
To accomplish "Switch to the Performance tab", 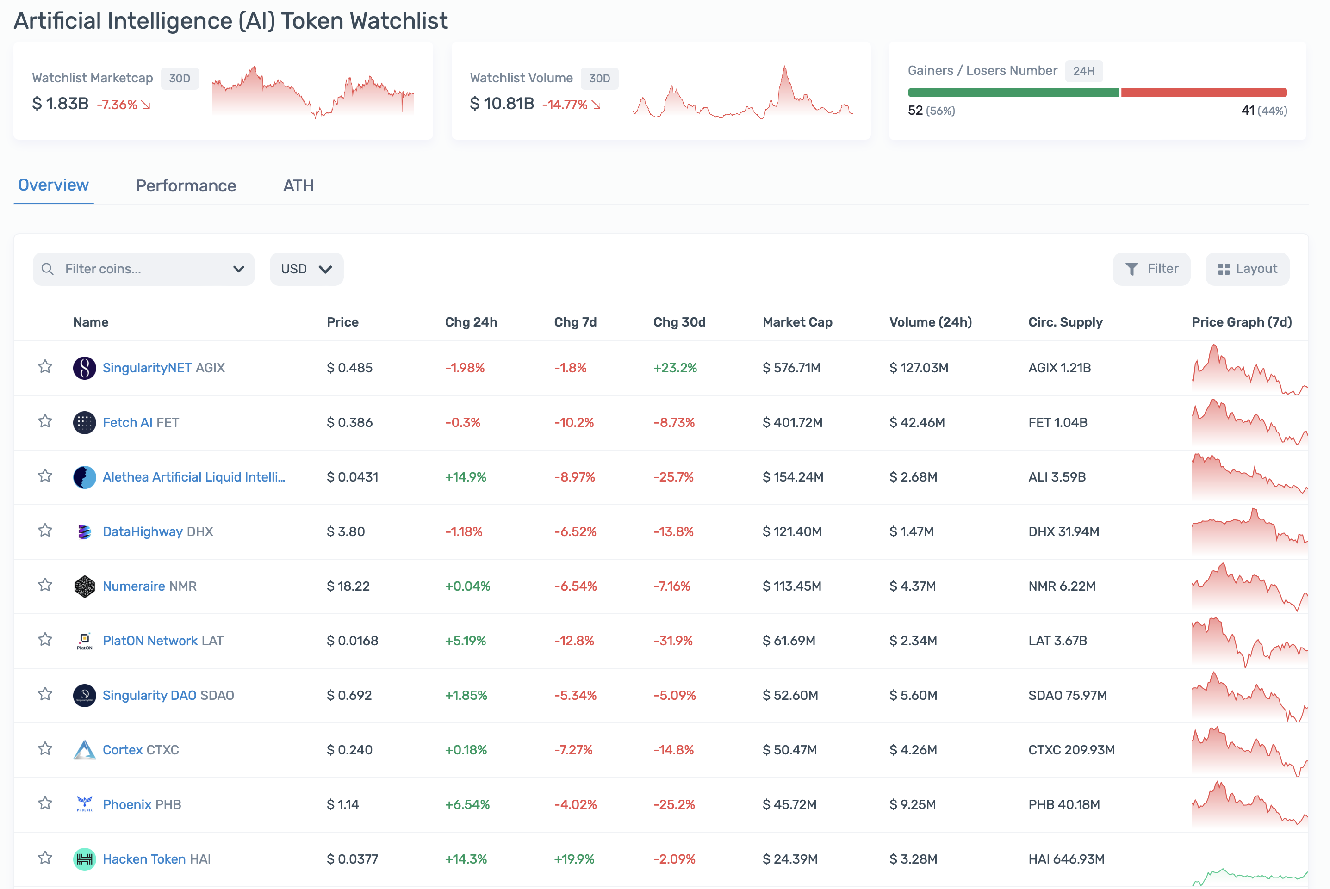I will click(x=186, y=186).
